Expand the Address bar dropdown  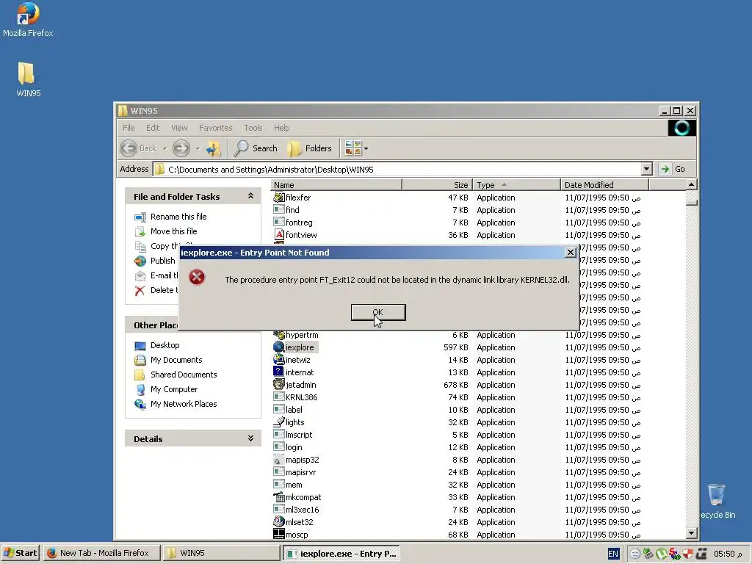point(646,169)
